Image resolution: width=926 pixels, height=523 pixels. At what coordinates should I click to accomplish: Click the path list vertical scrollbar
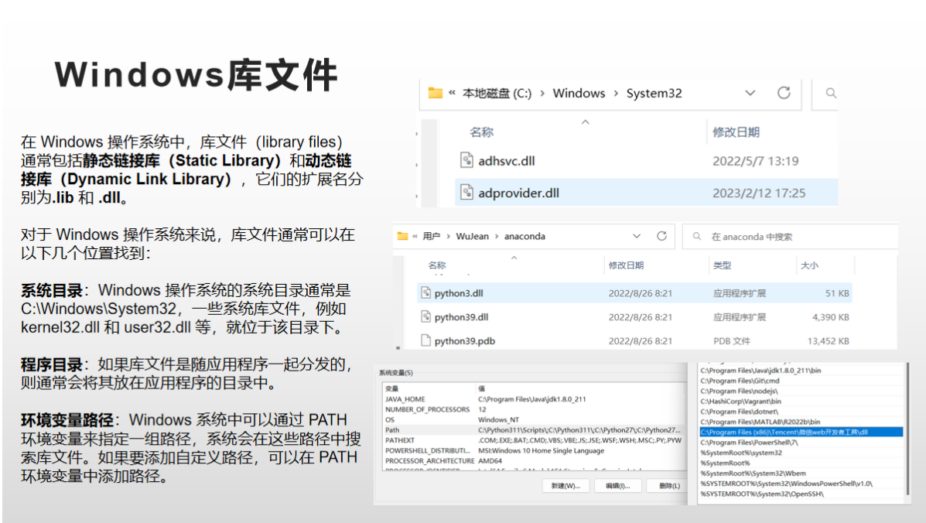[907, 429]
